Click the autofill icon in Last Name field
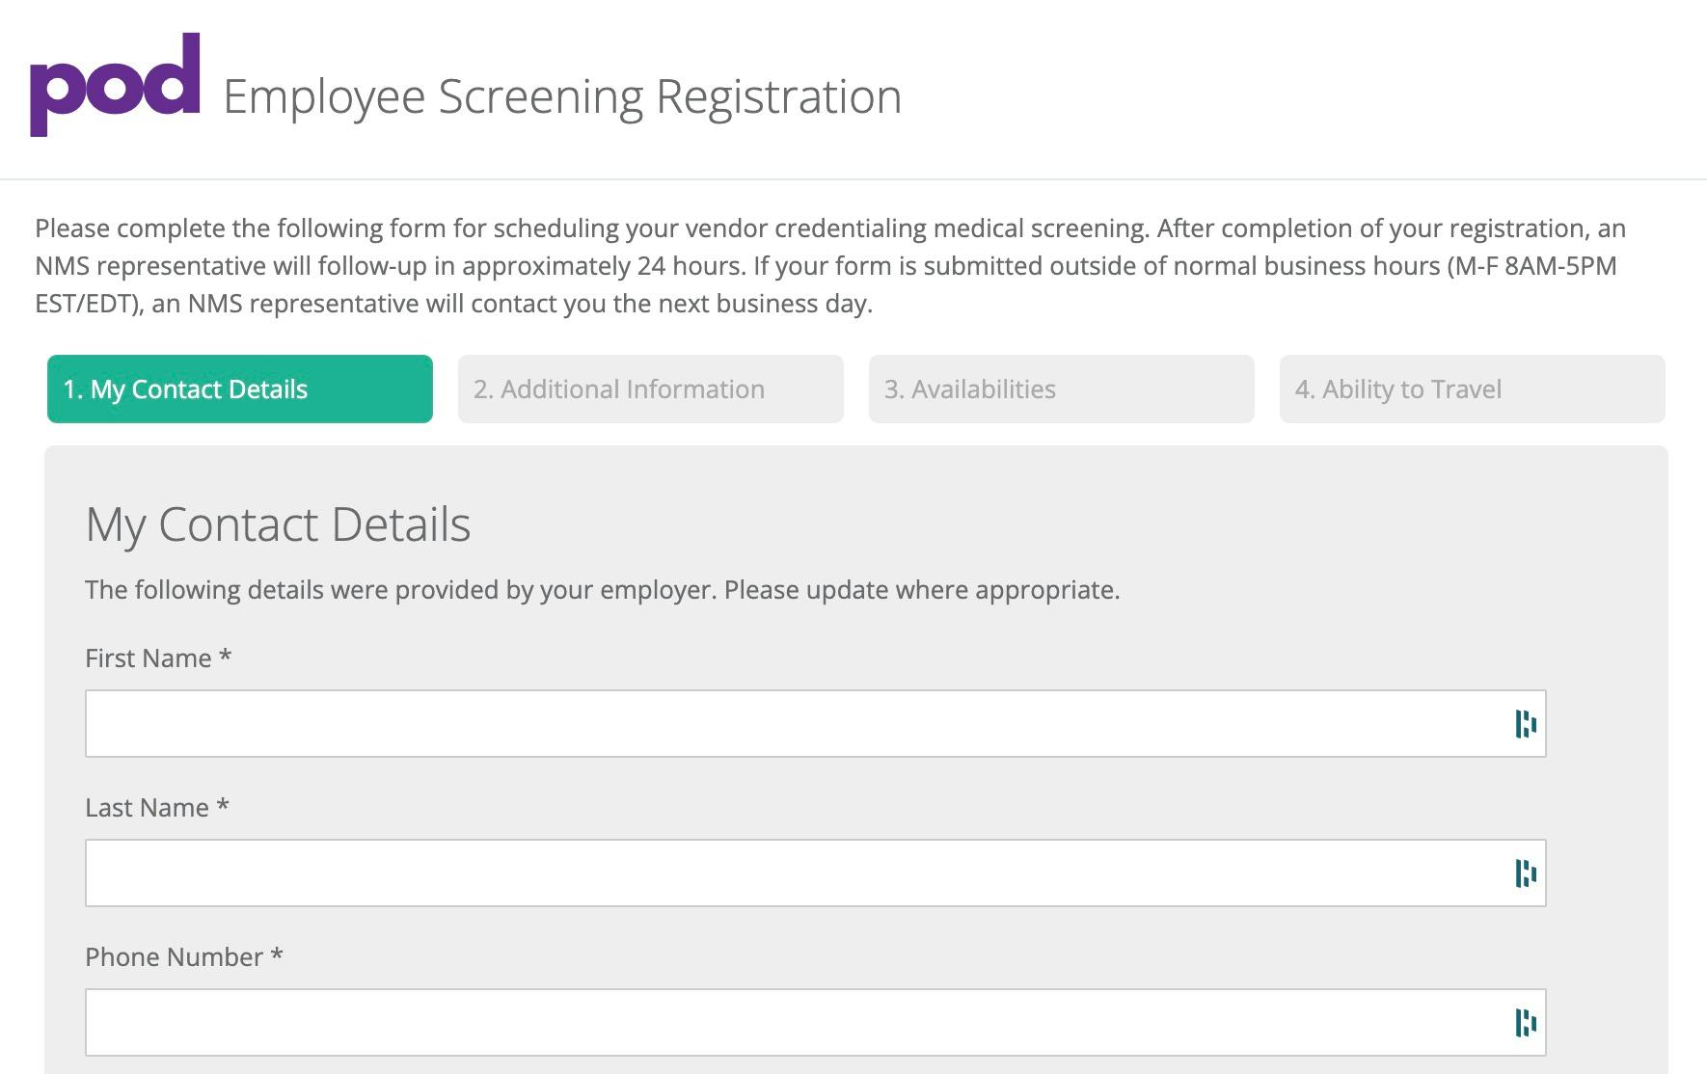 tap(1525, 873)
